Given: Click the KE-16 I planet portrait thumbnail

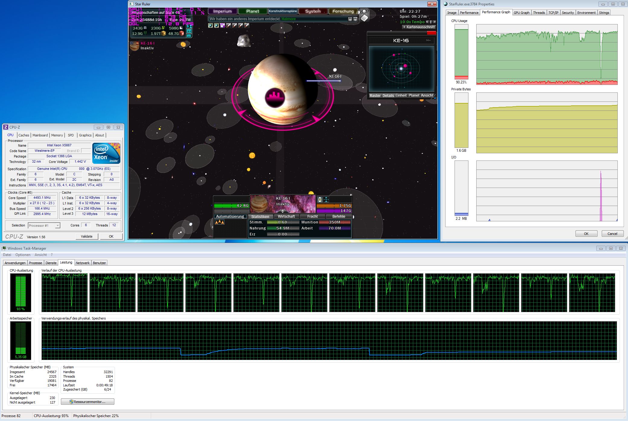Looking at the screenshot, I should pyautogui.click(x=258, y=204).
